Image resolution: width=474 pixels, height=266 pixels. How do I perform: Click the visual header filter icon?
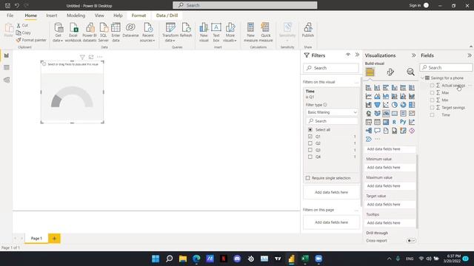click(82, 57)
